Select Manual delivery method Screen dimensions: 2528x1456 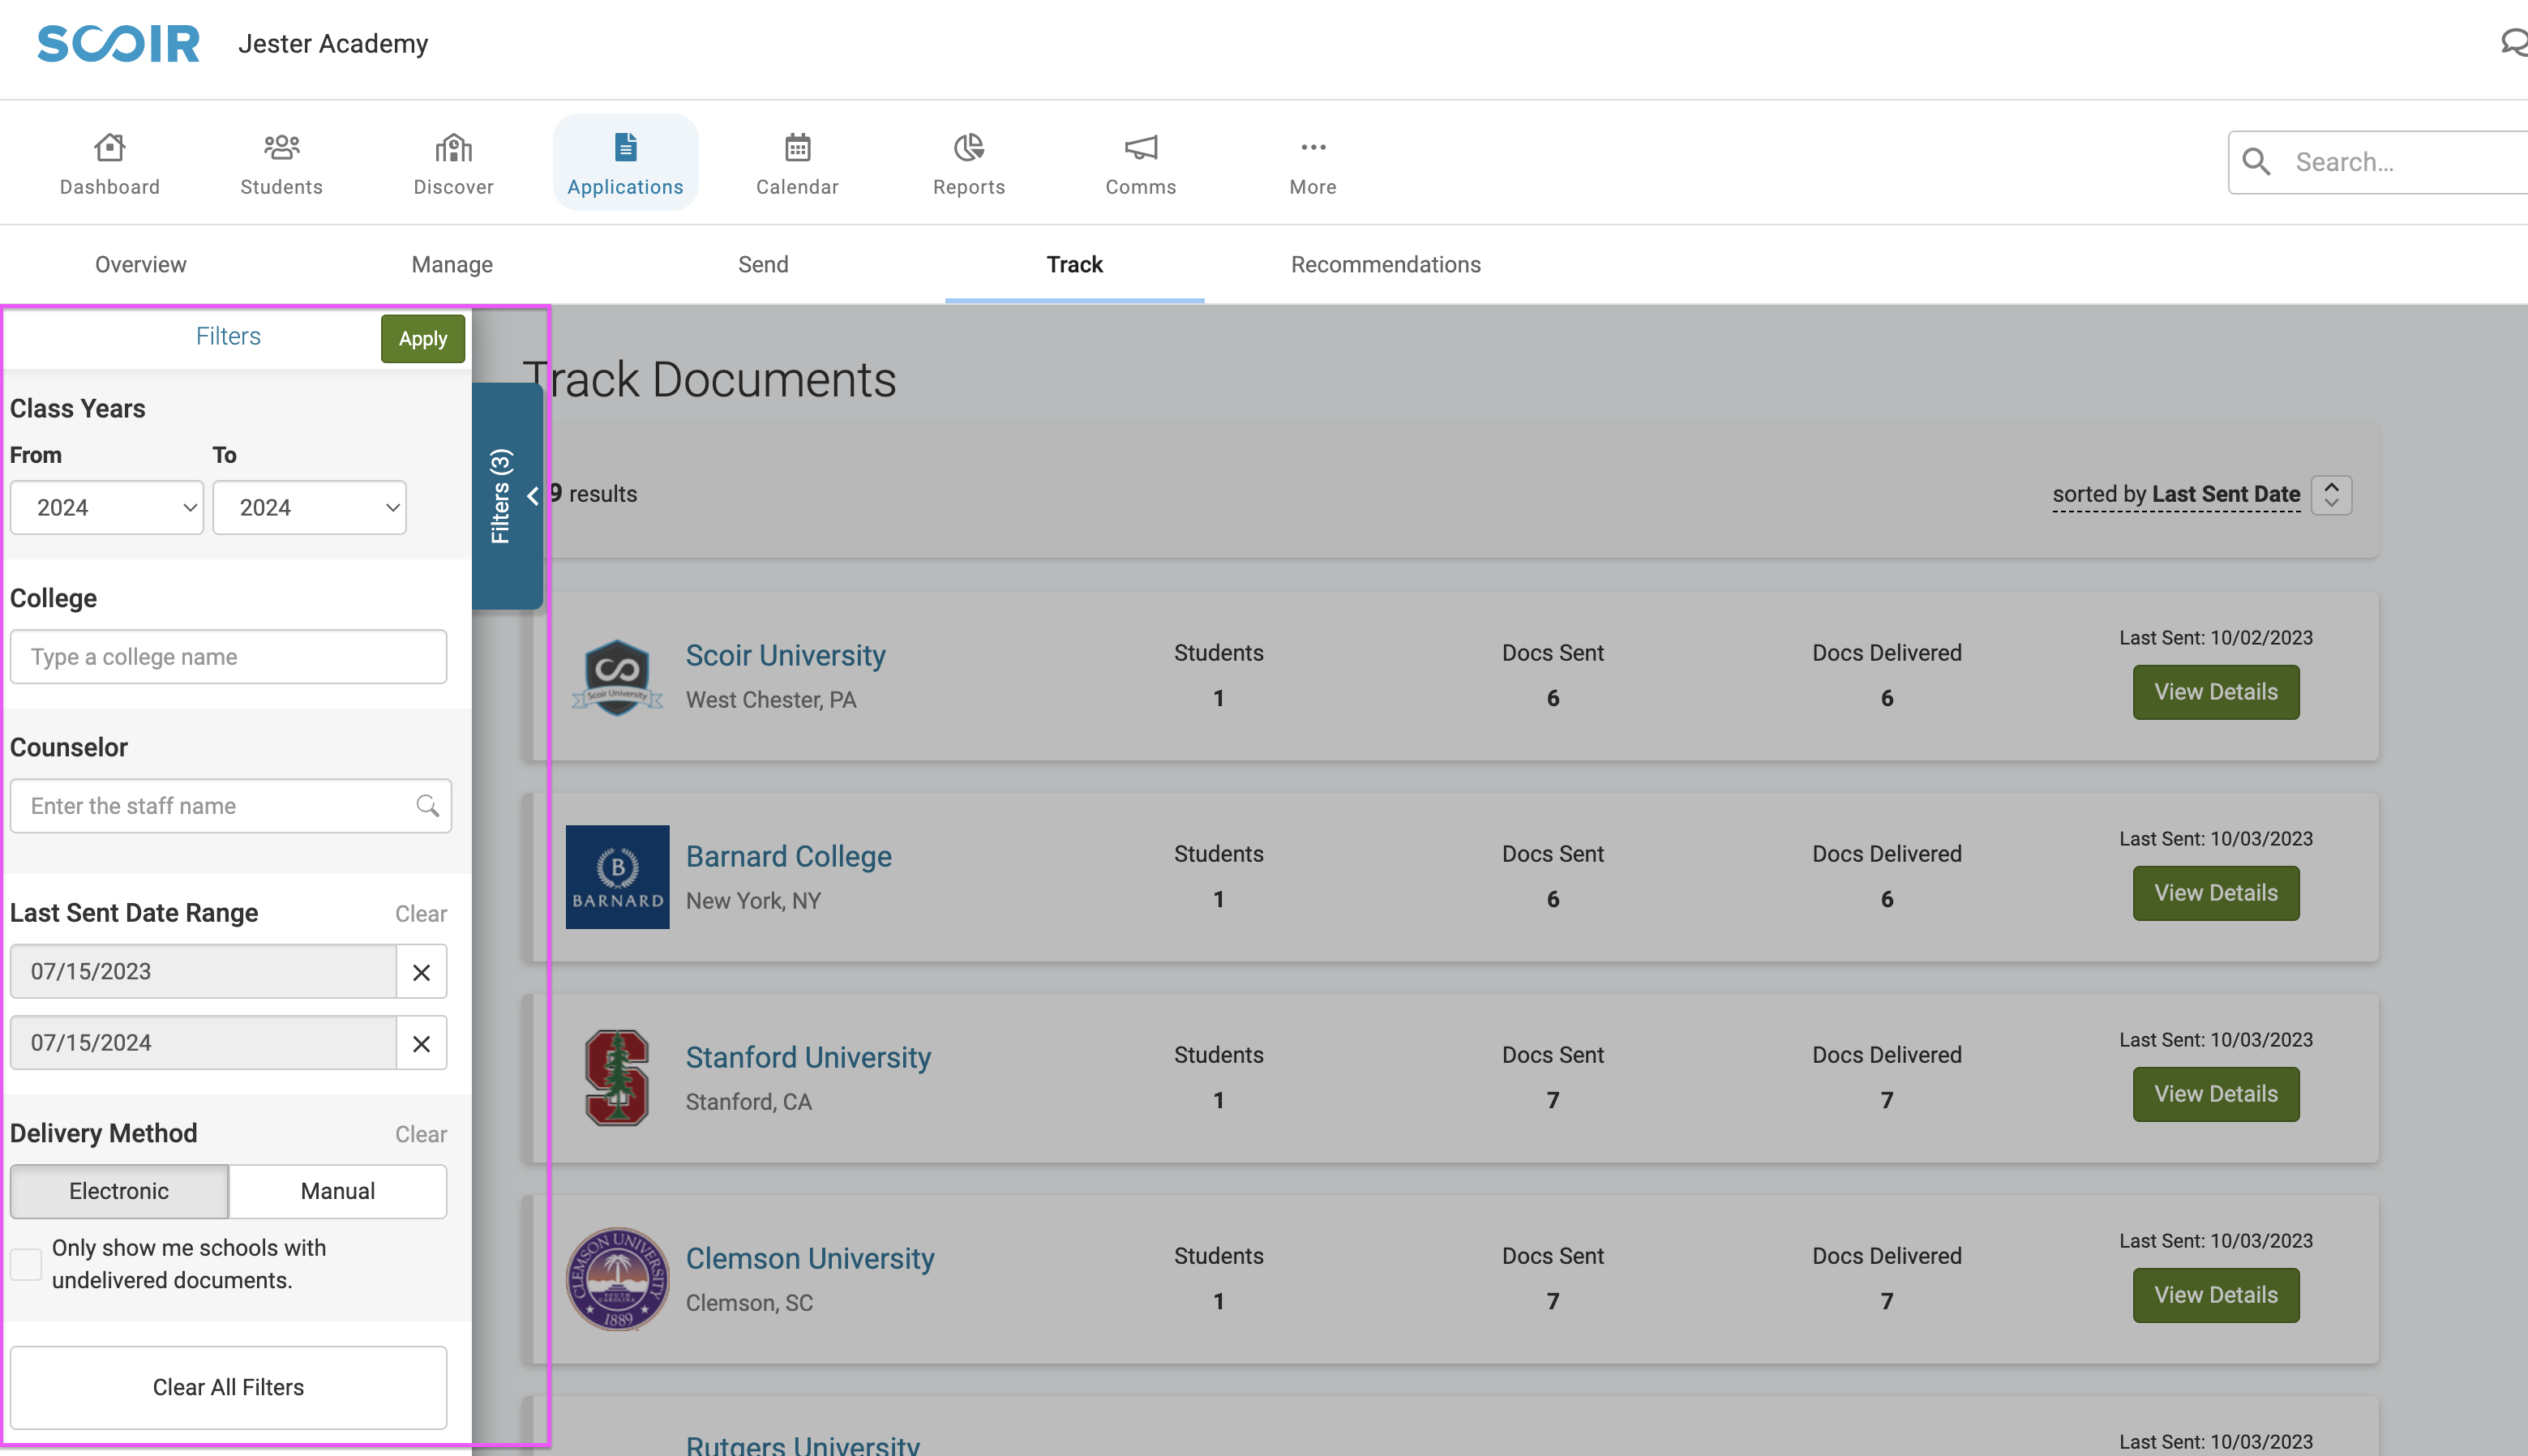[338, 1191]
